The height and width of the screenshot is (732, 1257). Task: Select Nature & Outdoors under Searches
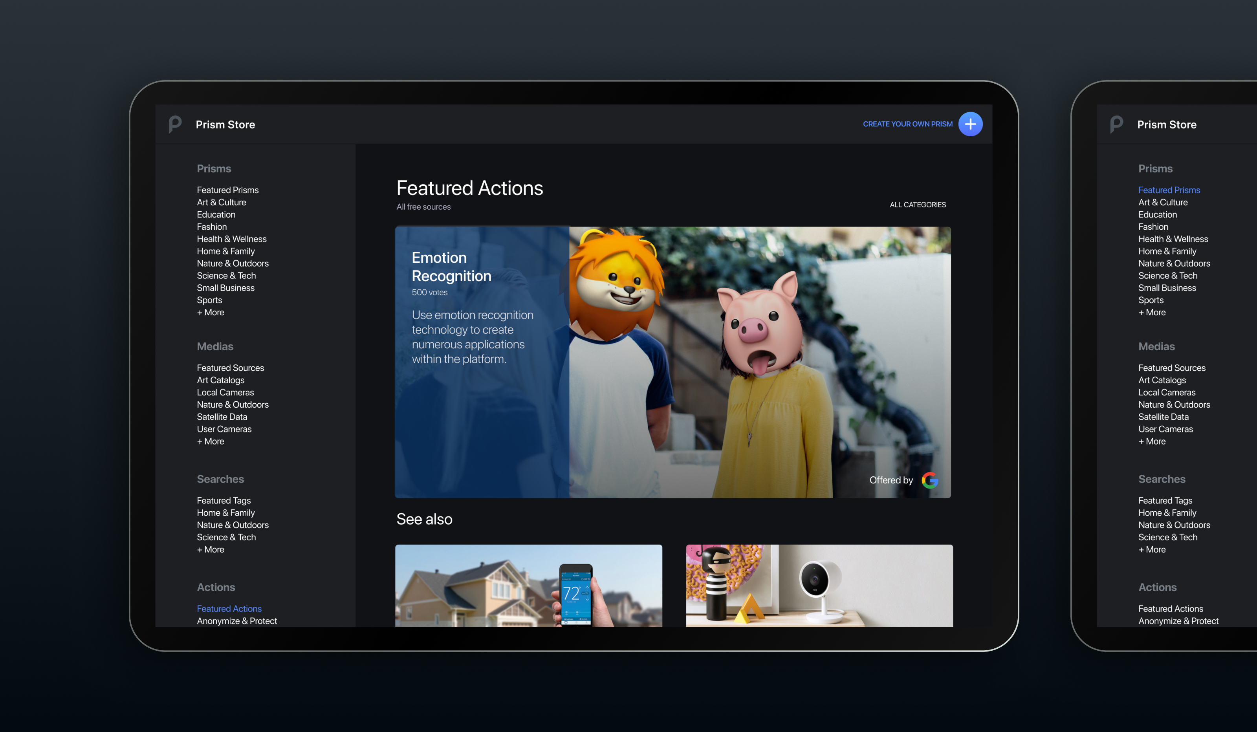[x=233, y=525]
